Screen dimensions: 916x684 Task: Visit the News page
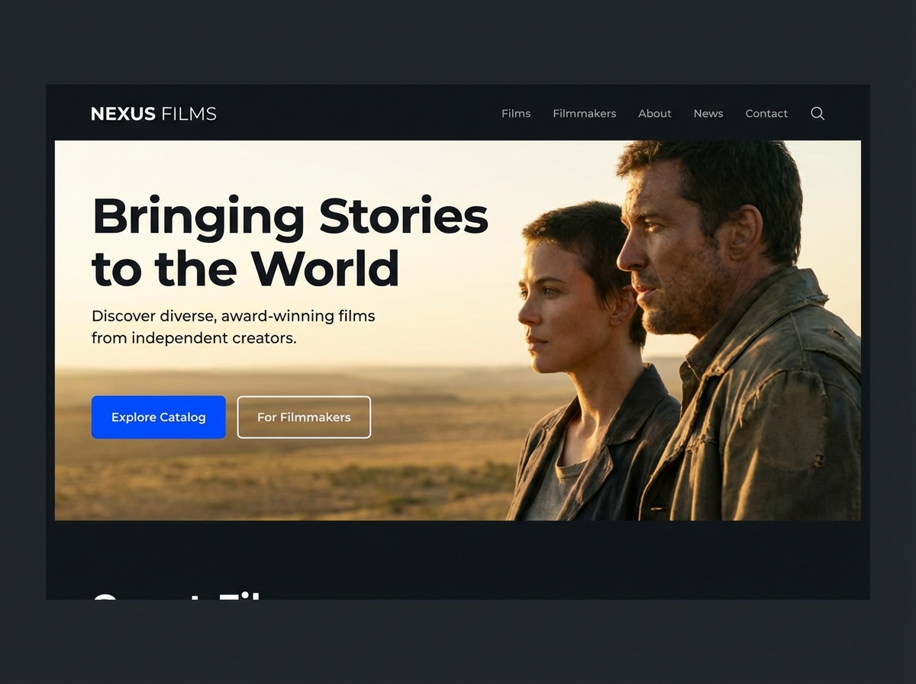(x=708, y=113)
